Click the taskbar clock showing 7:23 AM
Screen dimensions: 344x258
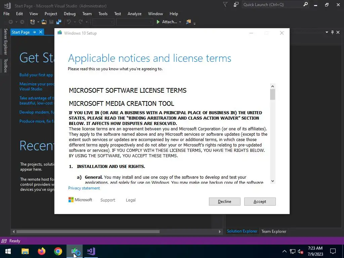315,251
